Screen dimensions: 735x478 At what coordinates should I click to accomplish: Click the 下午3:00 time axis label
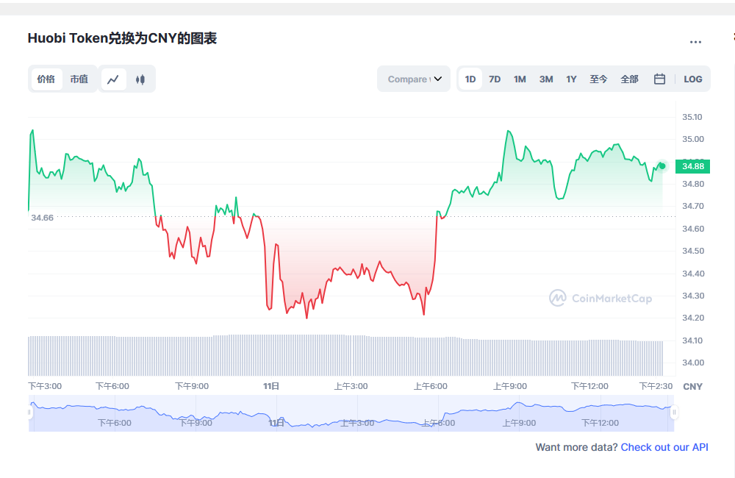point(45,386)
